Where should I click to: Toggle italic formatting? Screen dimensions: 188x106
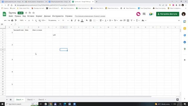[x=75, y=21]
